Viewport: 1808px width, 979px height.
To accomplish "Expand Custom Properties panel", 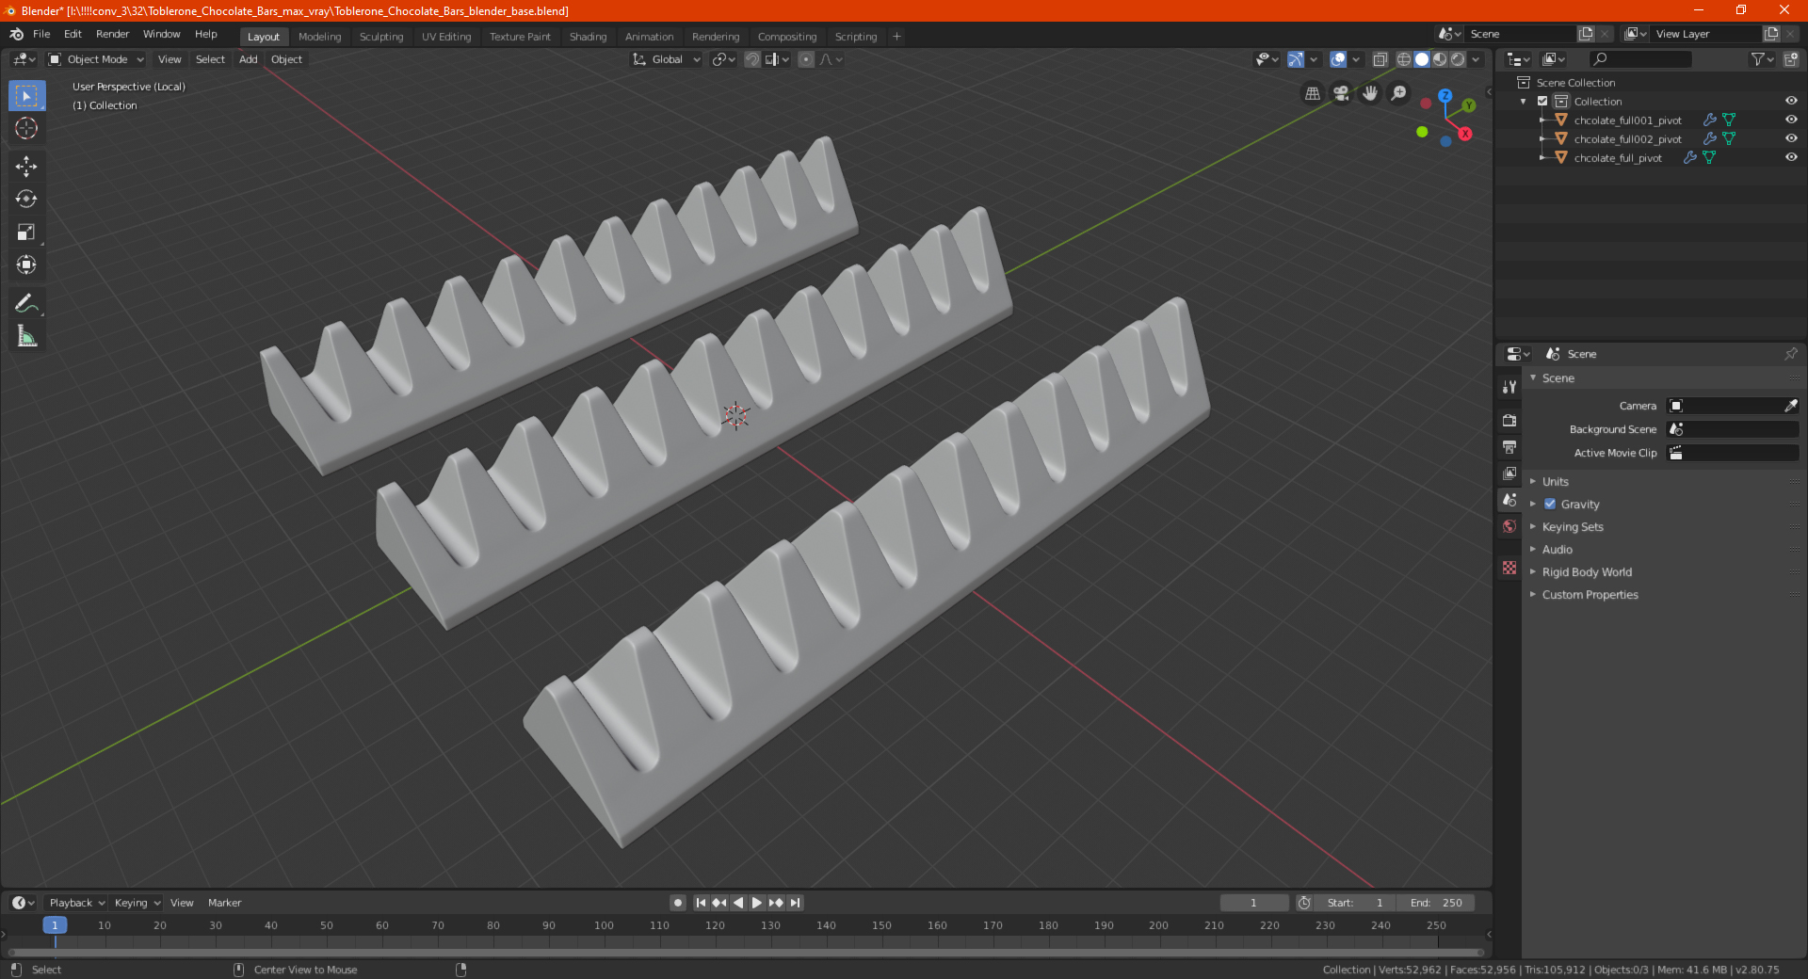I will click(1590, 594).
